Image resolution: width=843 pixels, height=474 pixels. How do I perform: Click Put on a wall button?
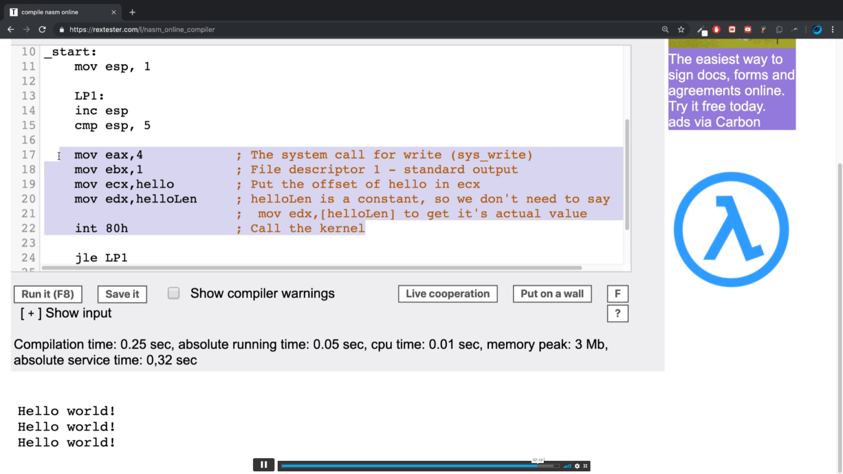(x=552, y=294)
